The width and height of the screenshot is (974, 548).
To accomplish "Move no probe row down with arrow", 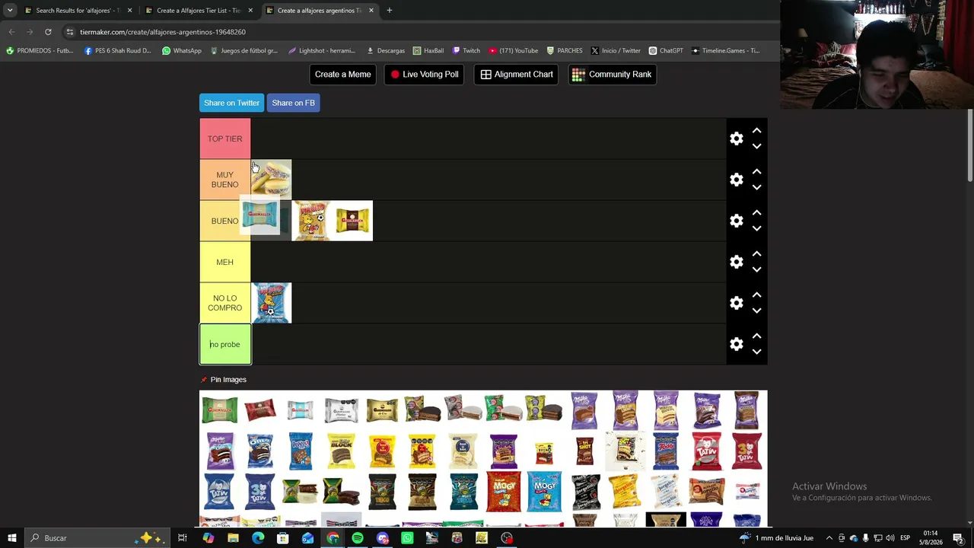I will point(756,352).
